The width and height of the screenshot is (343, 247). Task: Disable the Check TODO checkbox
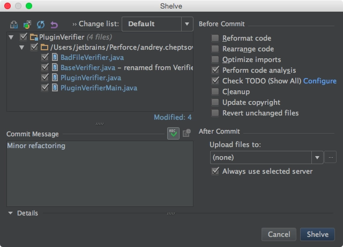point(215,81)
